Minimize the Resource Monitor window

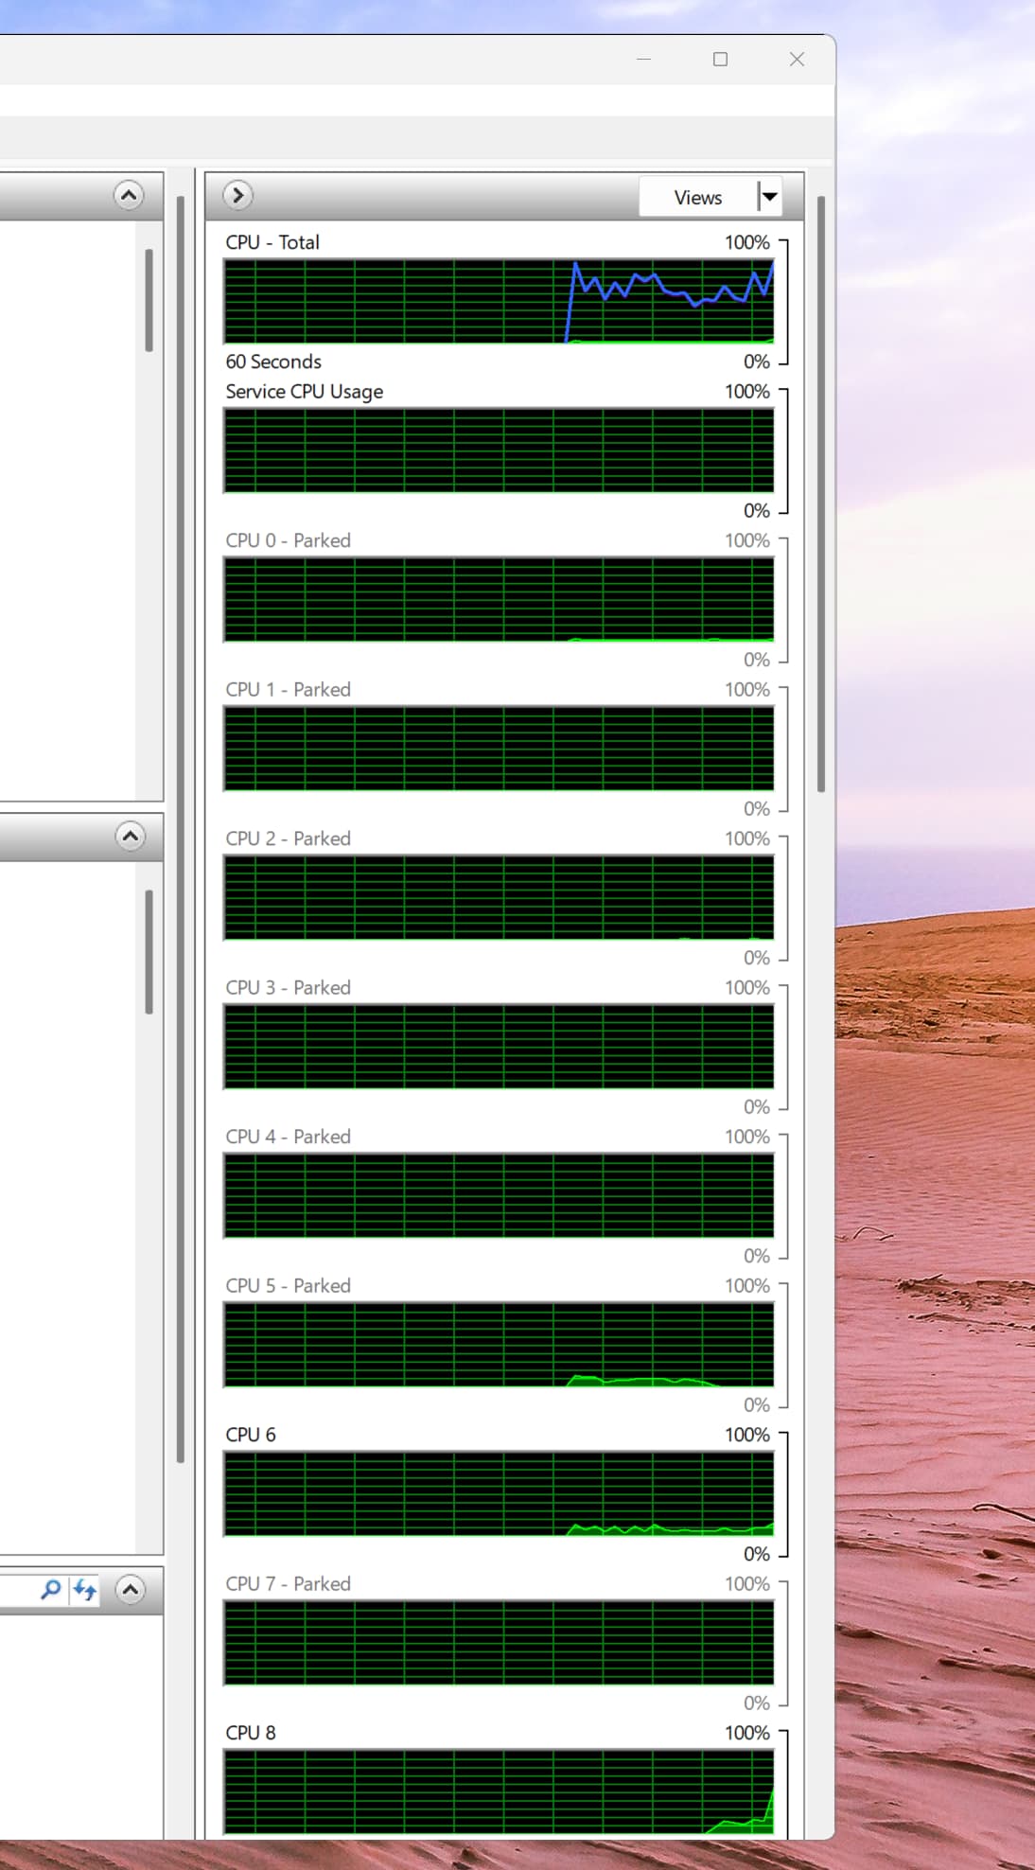[644, 60]
